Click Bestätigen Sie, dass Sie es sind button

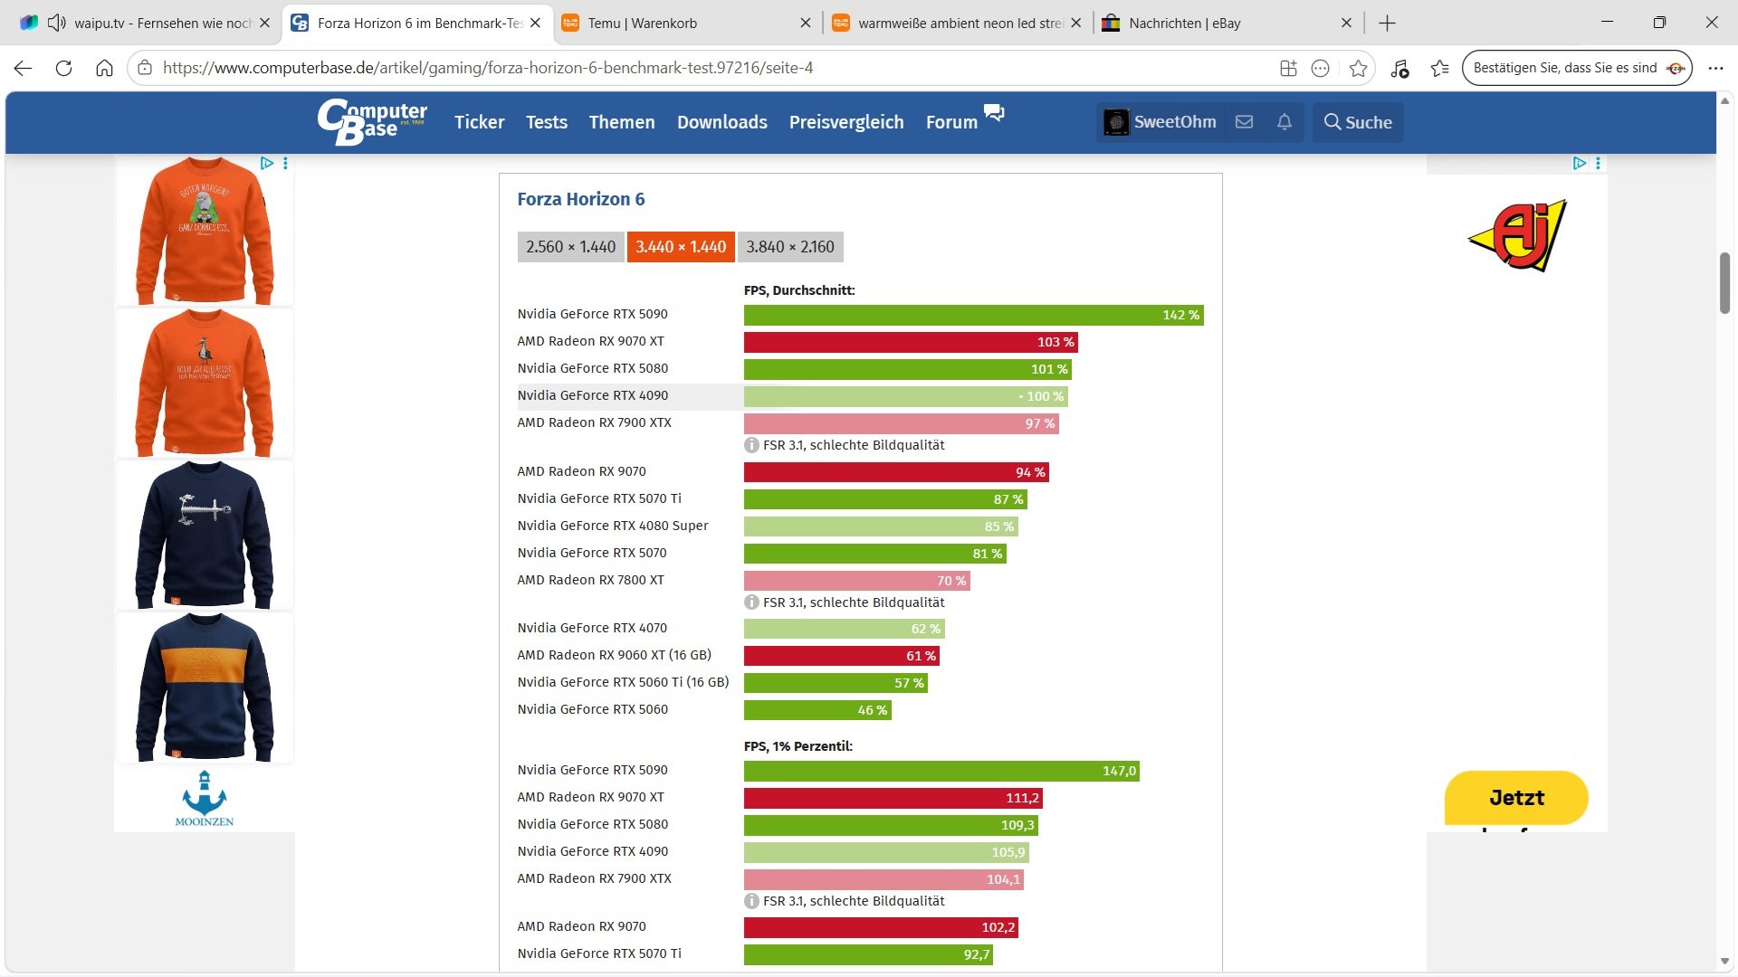(x=1577, y=68)
